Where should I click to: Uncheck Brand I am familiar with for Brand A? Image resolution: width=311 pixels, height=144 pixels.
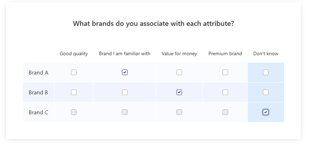[x=125, y=72]
